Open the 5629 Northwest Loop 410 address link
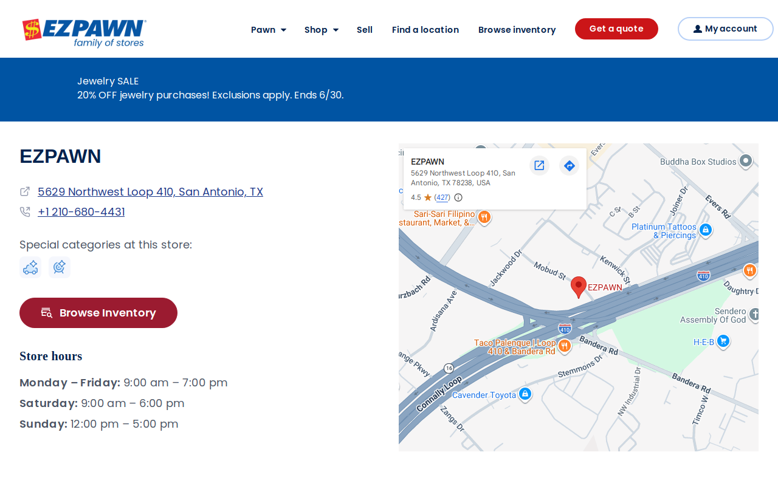This screenshot has height=486, width=778. click(150, 192)
